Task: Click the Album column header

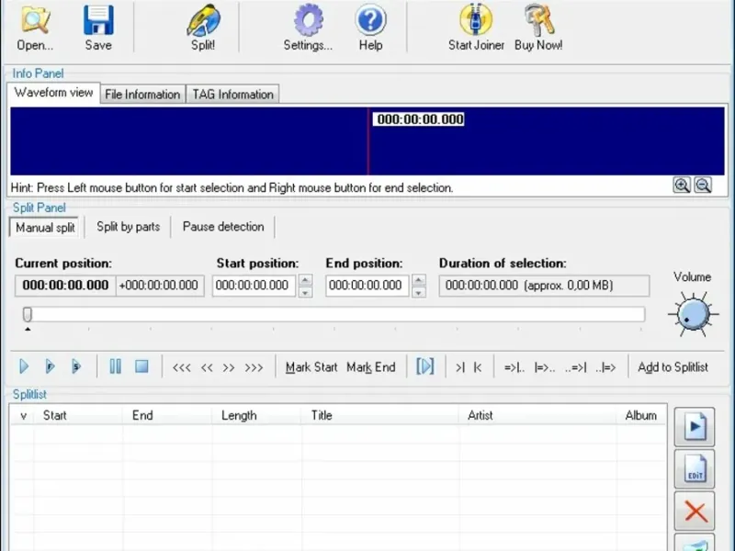Action: click(x=641, y=416)
